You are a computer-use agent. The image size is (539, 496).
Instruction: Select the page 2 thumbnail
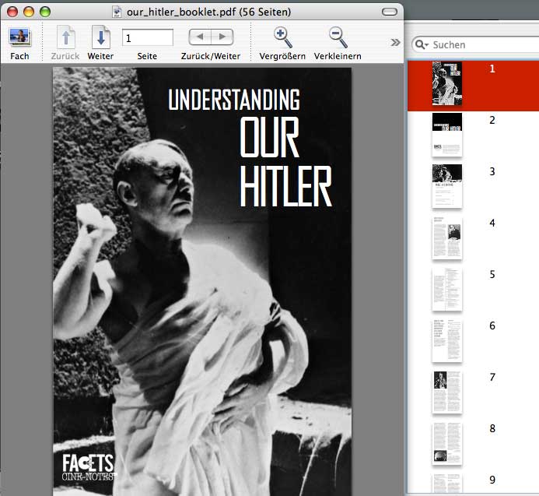447,135
